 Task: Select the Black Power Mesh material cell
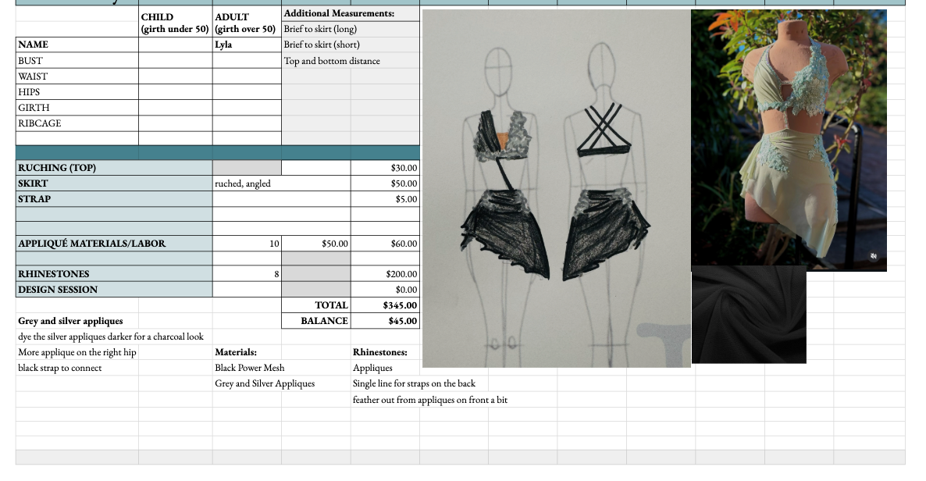point(250,368)
